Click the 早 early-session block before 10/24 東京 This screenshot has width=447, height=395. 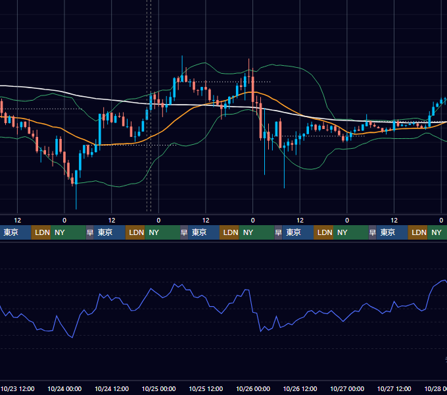point(90,232)
